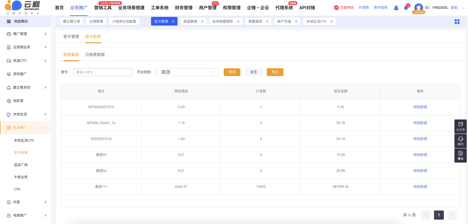Click the orange 查询 button
This screenshot has width=468, height=224.
pyautogui.click(x=232, y=72)
